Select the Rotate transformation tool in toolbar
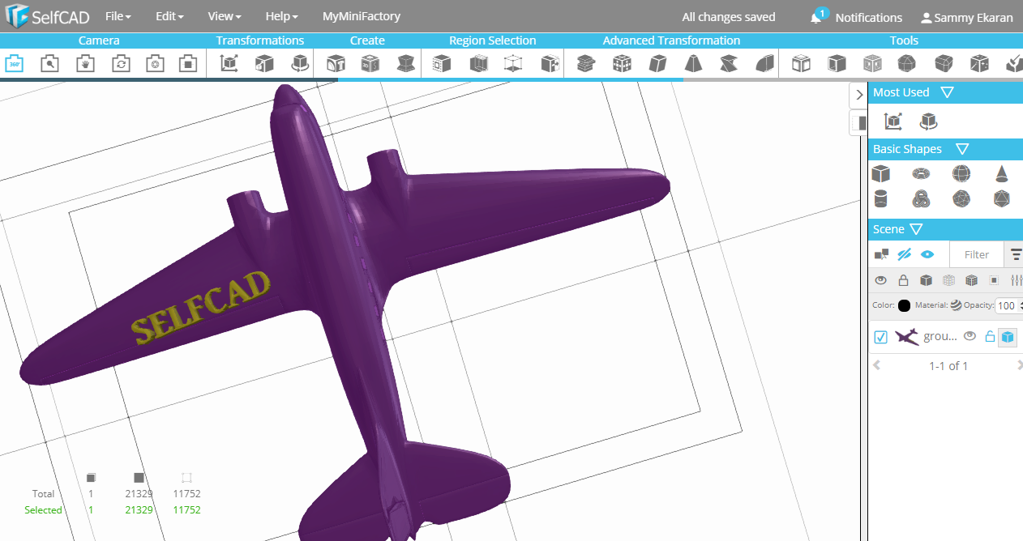This screenshot has width=1023, height=541. pyautogui.click(x=300, y=63)
